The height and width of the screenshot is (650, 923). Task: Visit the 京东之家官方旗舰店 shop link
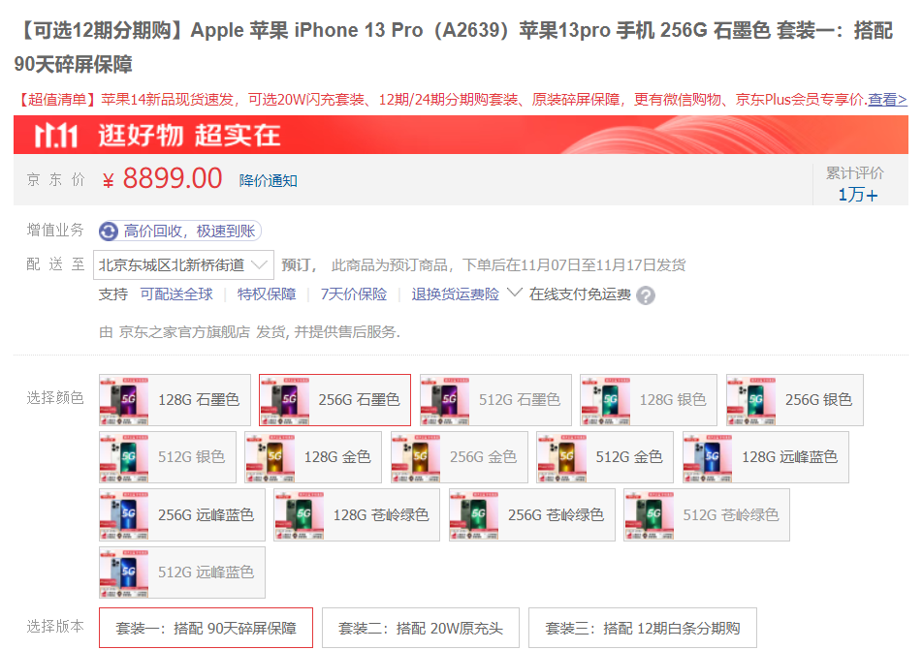click(184, 332)
